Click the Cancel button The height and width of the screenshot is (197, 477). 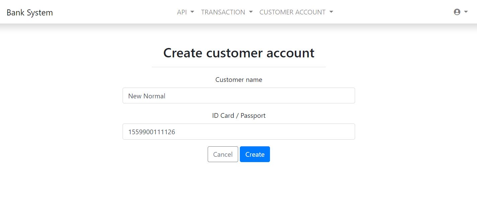[x=222, y=154]
